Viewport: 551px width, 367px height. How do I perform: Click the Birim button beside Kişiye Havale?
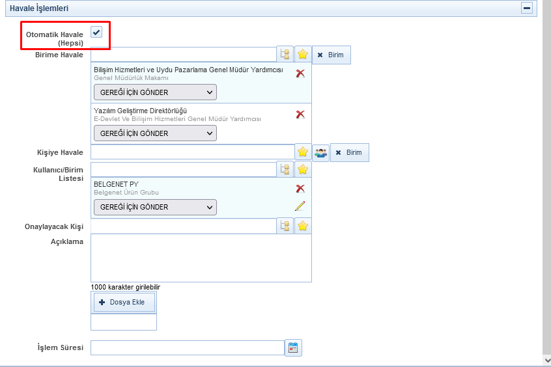(x=350, y=152)
